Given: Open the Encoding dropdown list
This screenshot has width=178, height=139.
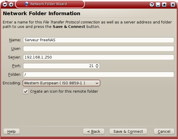Looking at the screenshot, I should [x=61, y=83].
